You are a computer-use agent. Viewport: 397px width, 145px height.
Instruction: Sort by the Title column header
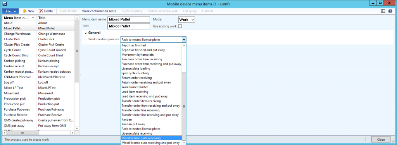click(x=56, y=18)
